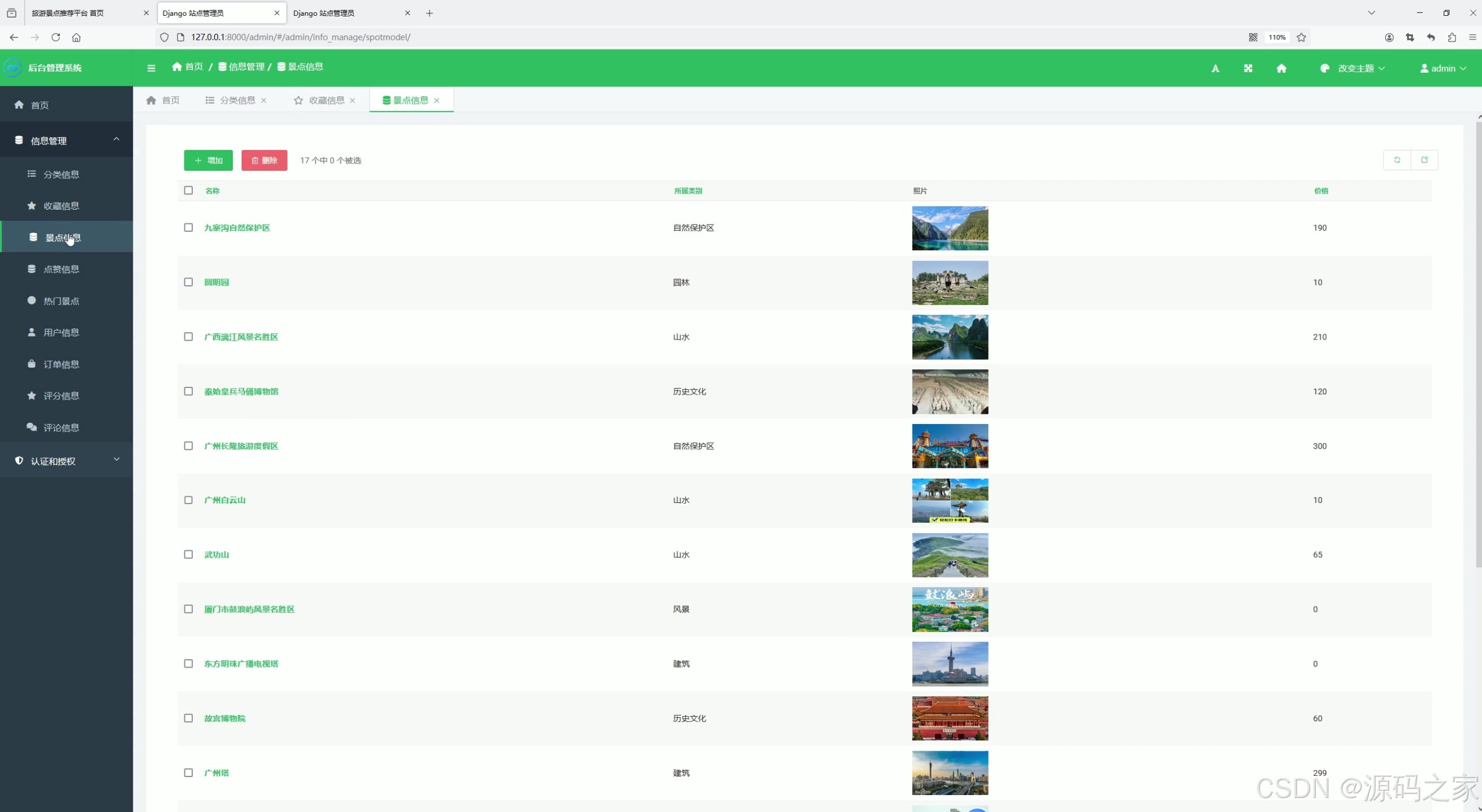Bookmark the page with the star icon

pos(1302,37)
